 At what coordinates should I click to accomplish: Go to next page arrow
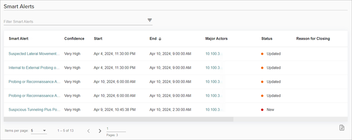pos(100,131)
